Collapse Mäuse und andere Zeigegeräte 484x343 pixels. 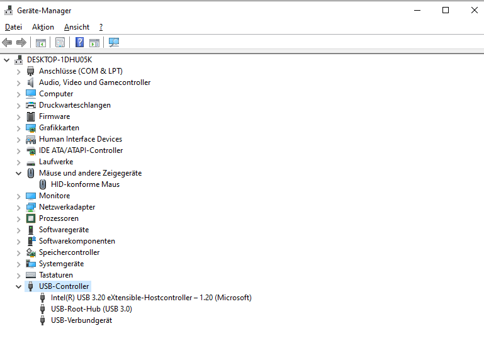pos(19,173)
